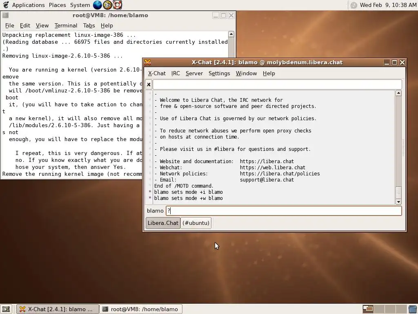
Task: Click the X-Chat vertical scrollbar thumb
Action: (398, 193)
